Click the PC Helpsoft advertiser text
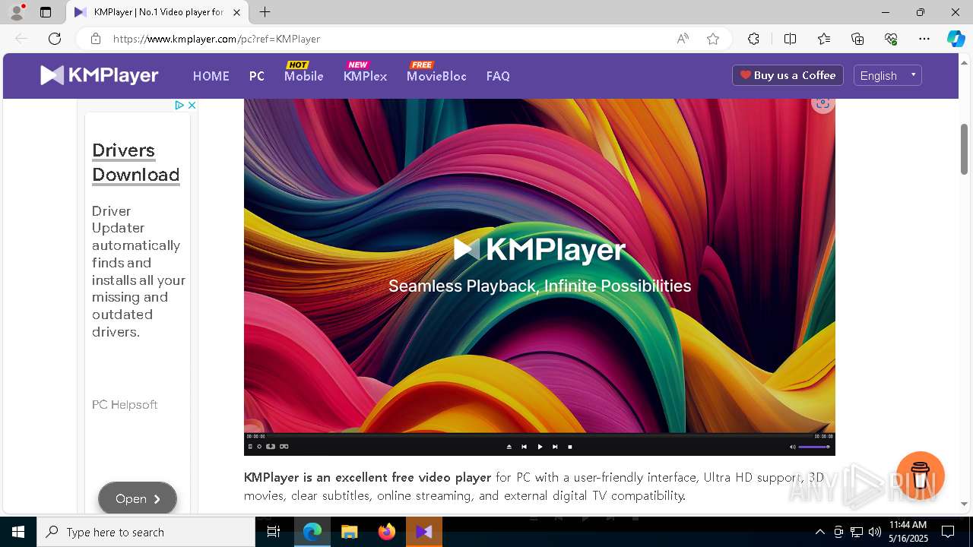 coord(125,404)
